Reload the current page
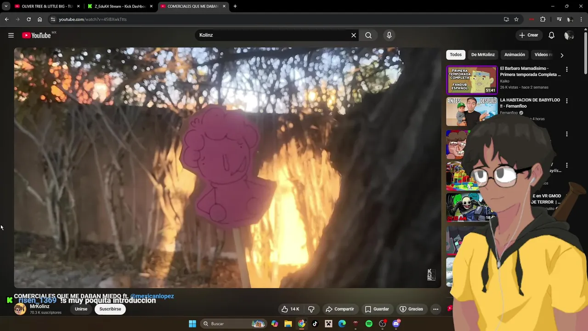588x331 pixels. (x=28, y=19)
